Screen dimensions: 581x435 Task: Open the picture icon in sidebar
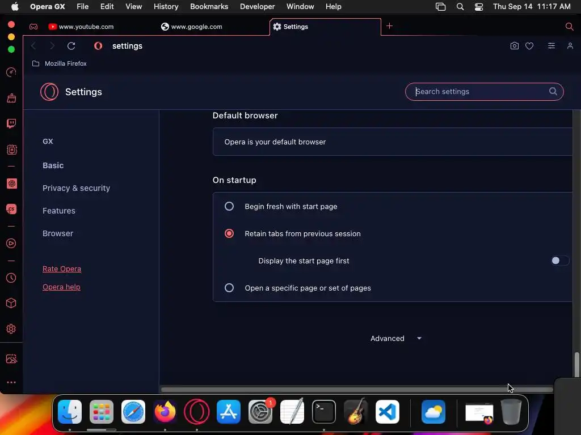point(11,359)
